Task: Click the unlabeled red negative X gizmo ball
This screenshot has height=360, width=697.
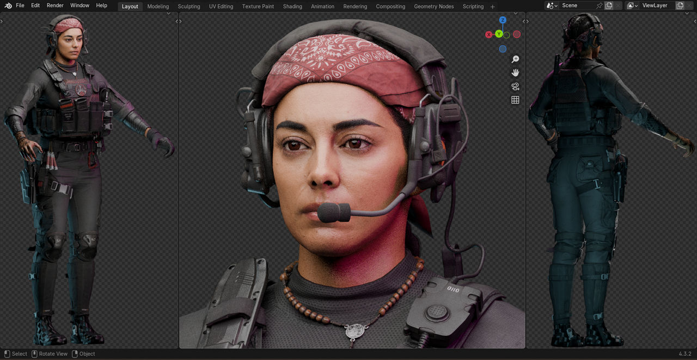Action: (517, 34)
